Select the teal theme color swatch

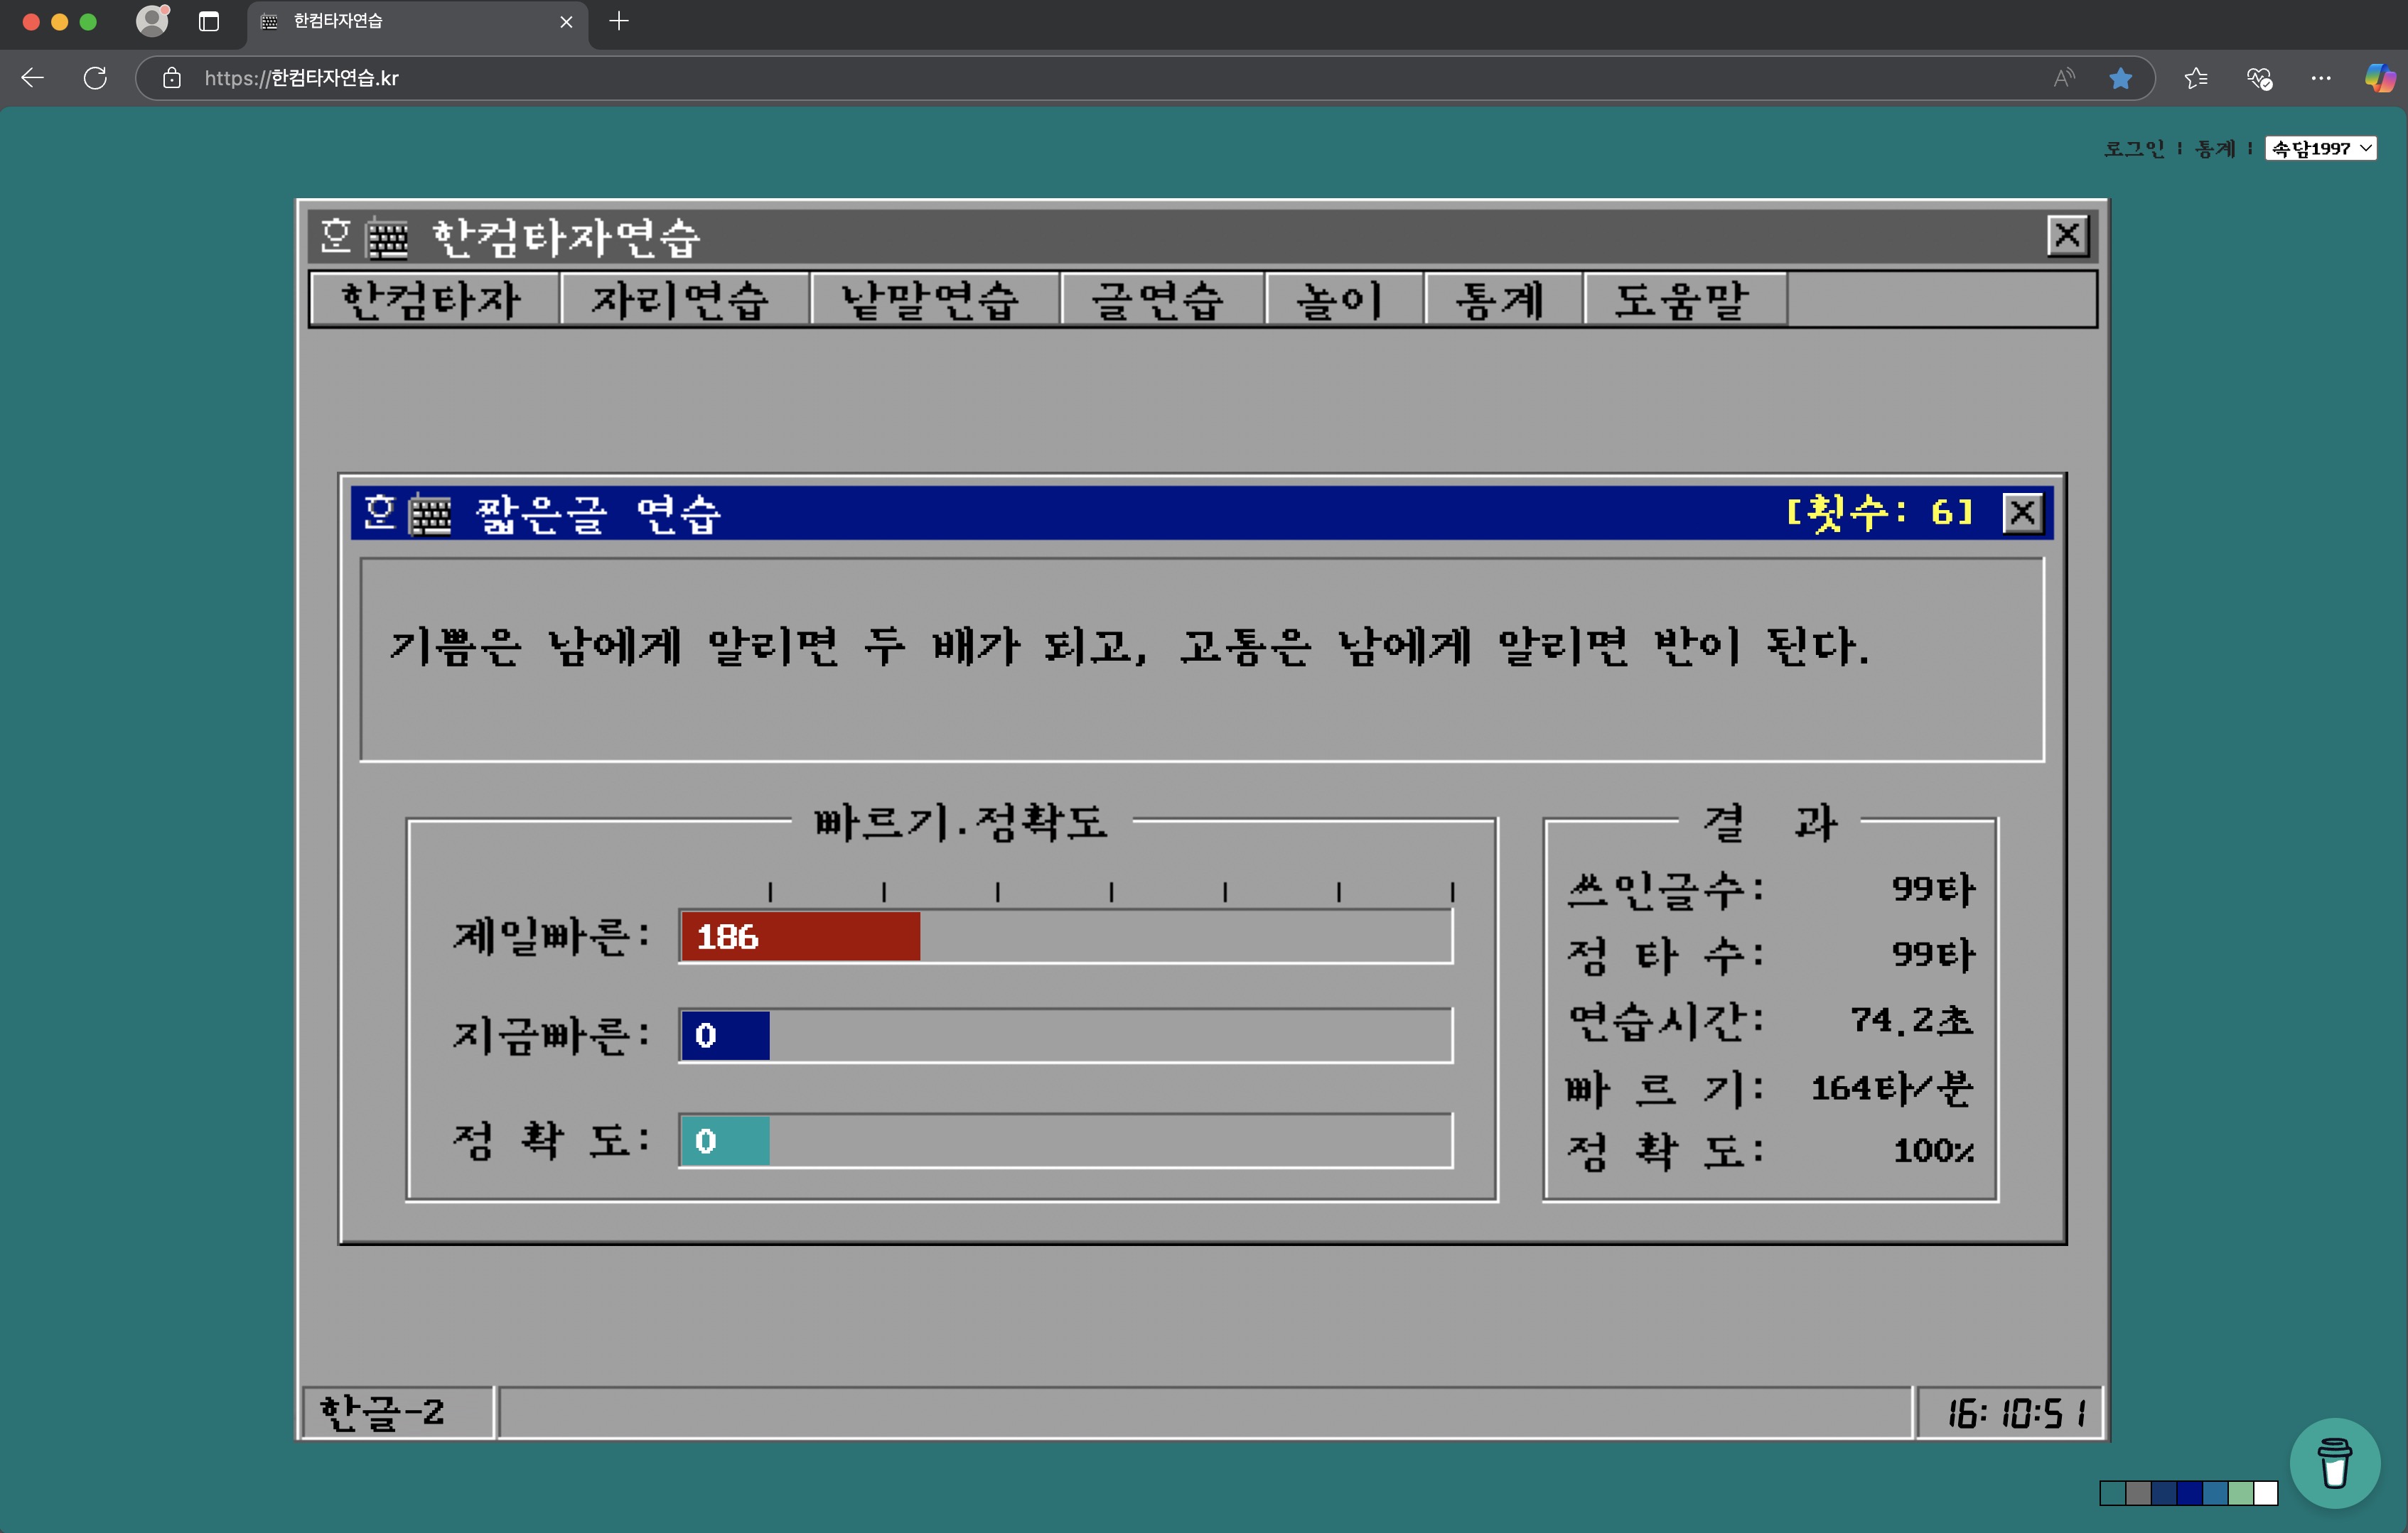(2112, 1493)
